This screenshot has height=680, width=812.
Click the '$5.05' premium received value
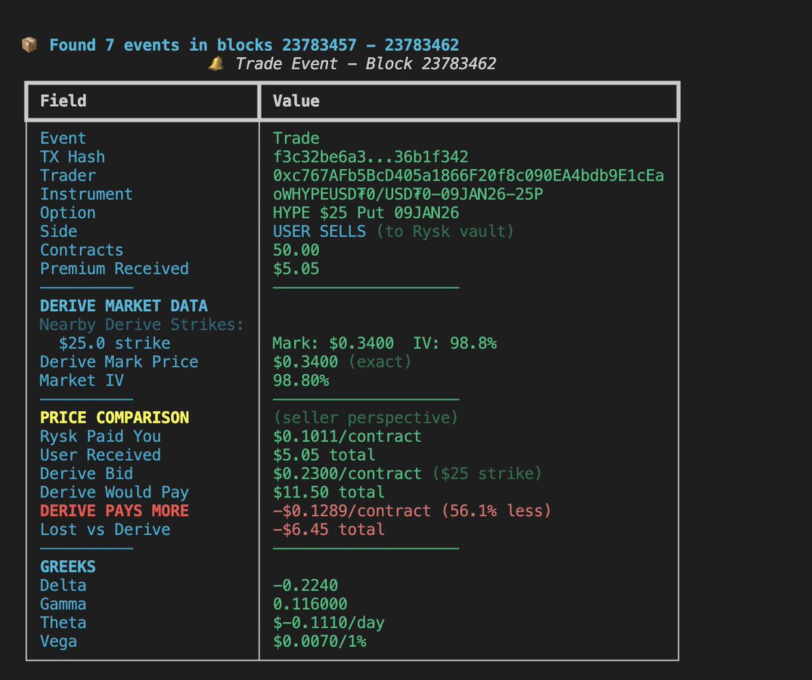[x=296, y=269]
